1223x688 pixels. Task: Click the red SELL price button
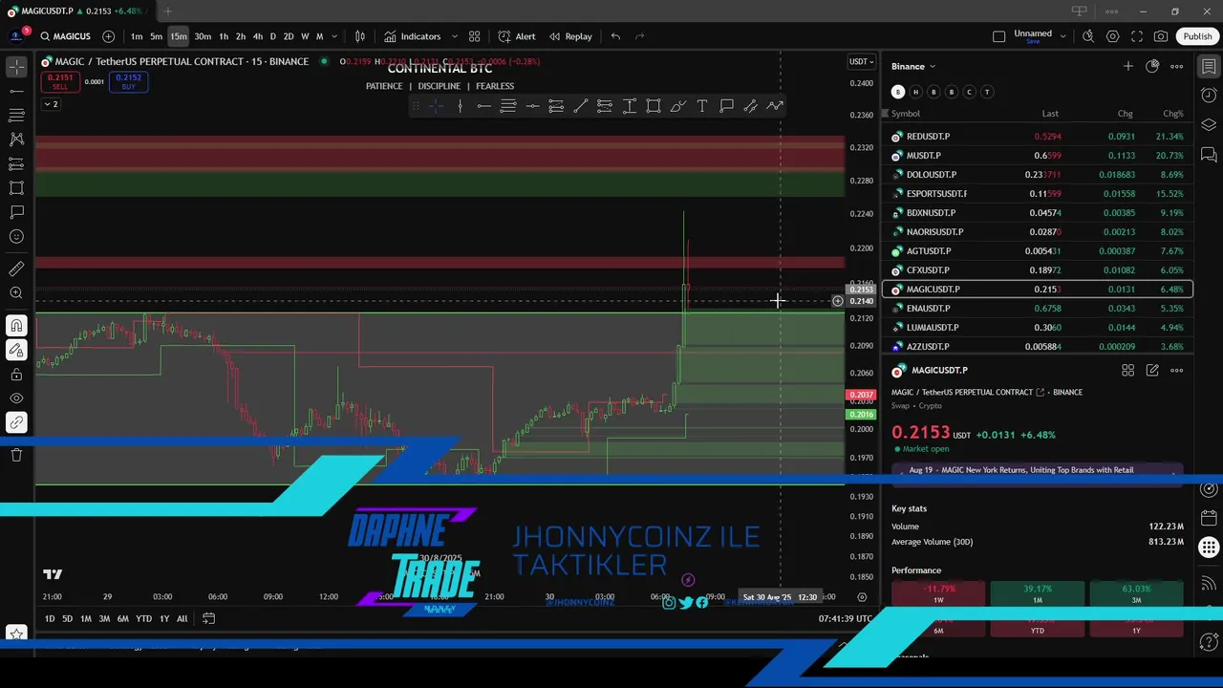point(59,81)
